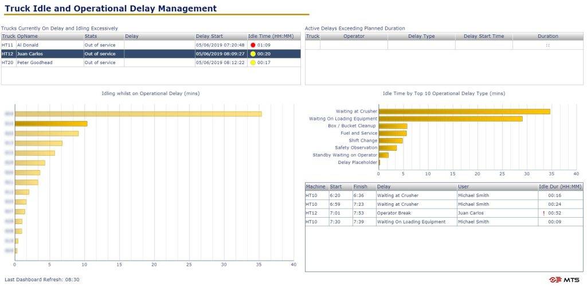Click the Idle Time by Top 10 Operational Delay Type title
Viewport: 587px width, 287px height.
444,93
